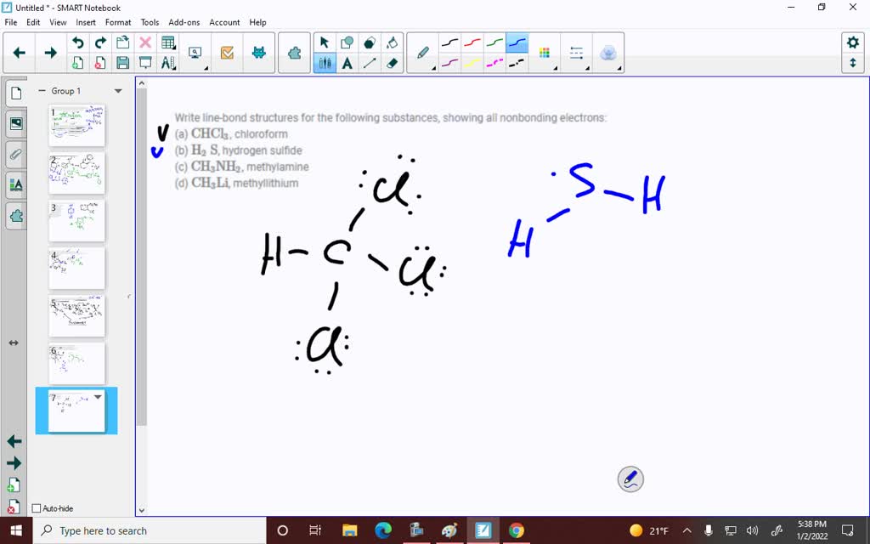Select the Fill tool
The image size is (870, 544).
[392, 40]
